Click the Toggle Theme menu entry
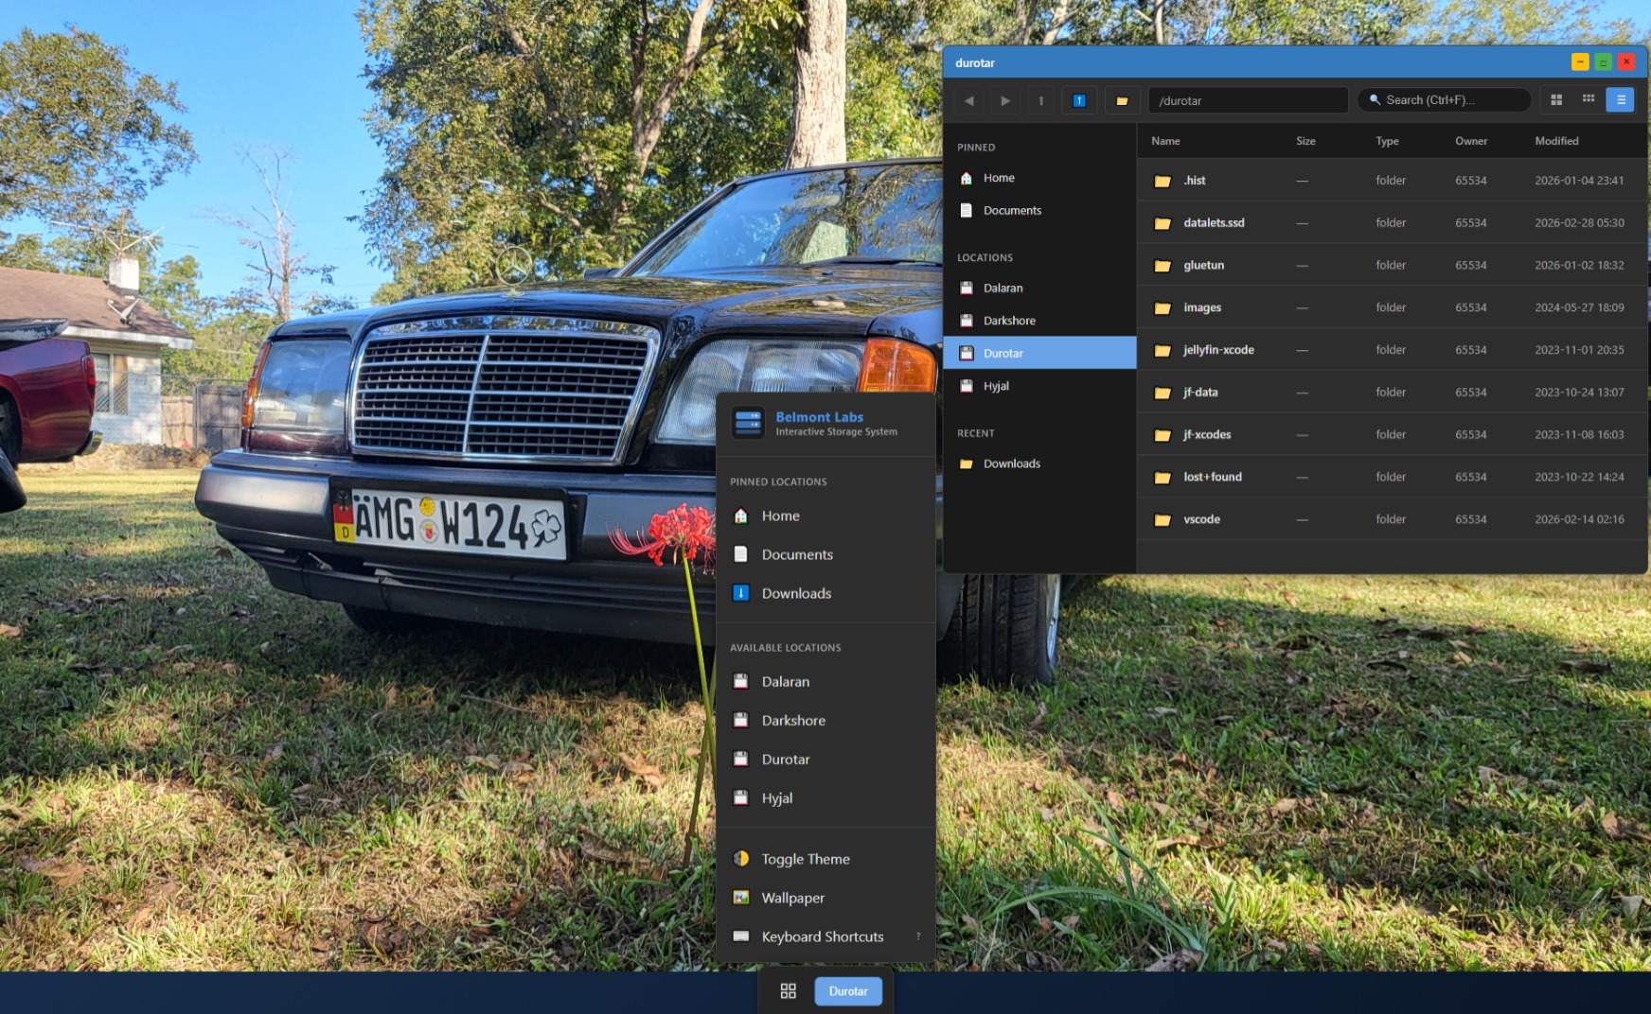The image size is (1651, 1014). click(x=806, y=859)
